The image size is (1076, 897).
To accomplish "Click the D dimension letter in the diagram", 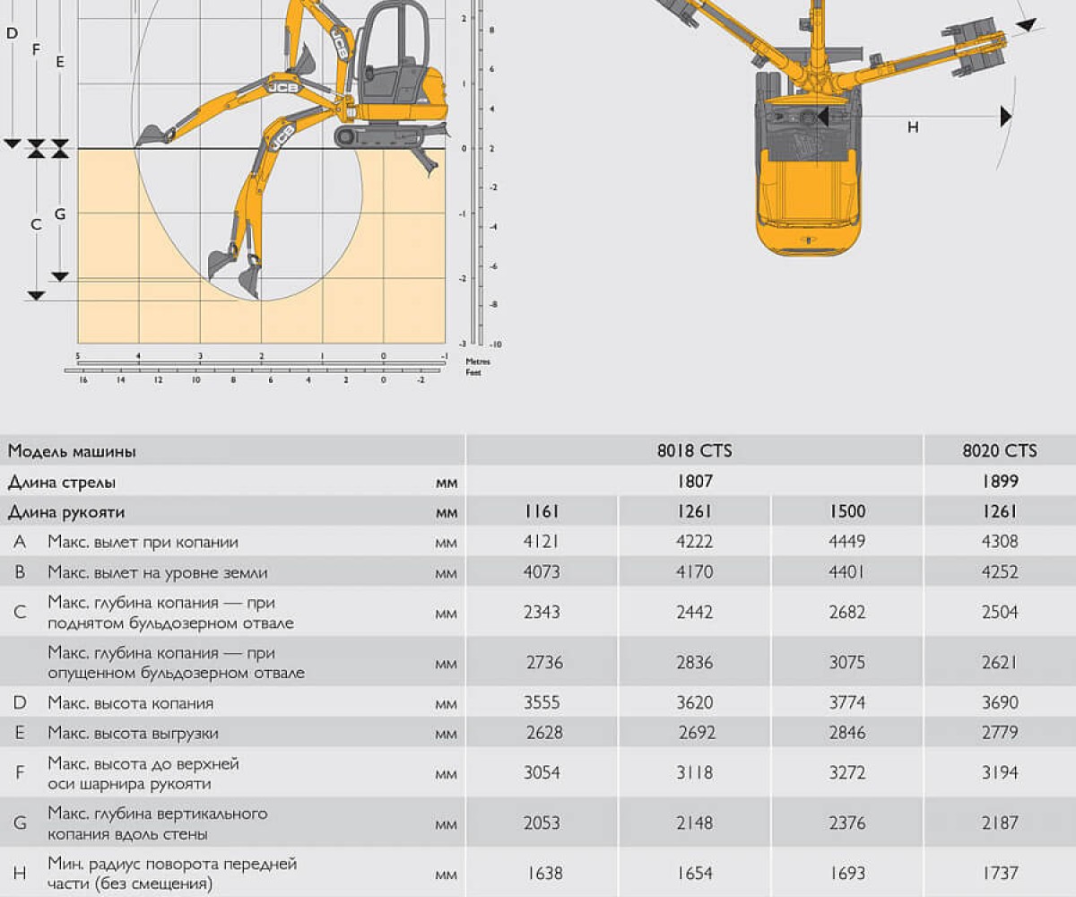I will coord(12,34).
